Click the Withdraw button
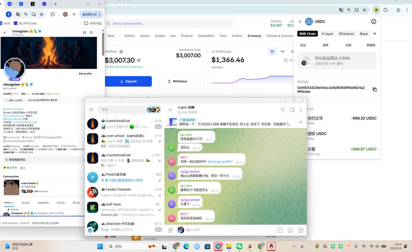This screenshot has width=412, height=252. (177, 81)
